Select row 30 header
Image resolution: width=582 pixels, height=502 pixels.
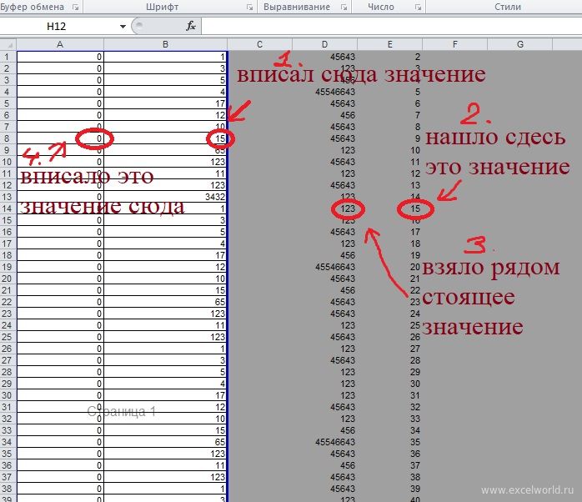coord(8,395)
